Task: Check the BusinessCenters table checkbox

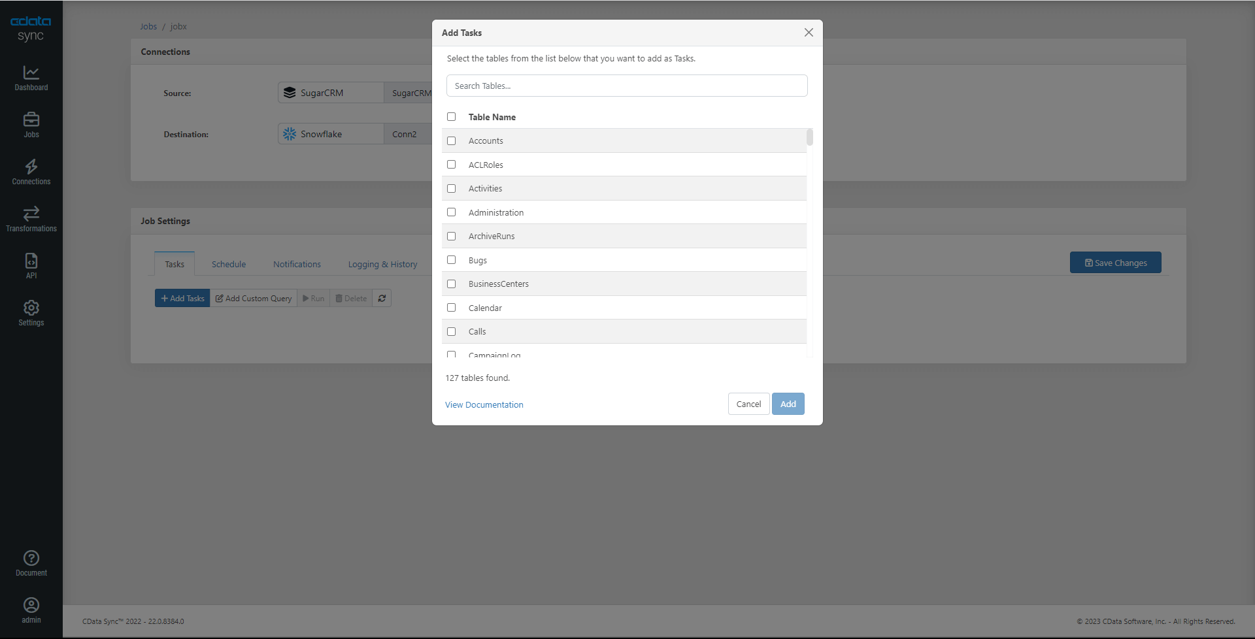Action: [x=451, y=284]
